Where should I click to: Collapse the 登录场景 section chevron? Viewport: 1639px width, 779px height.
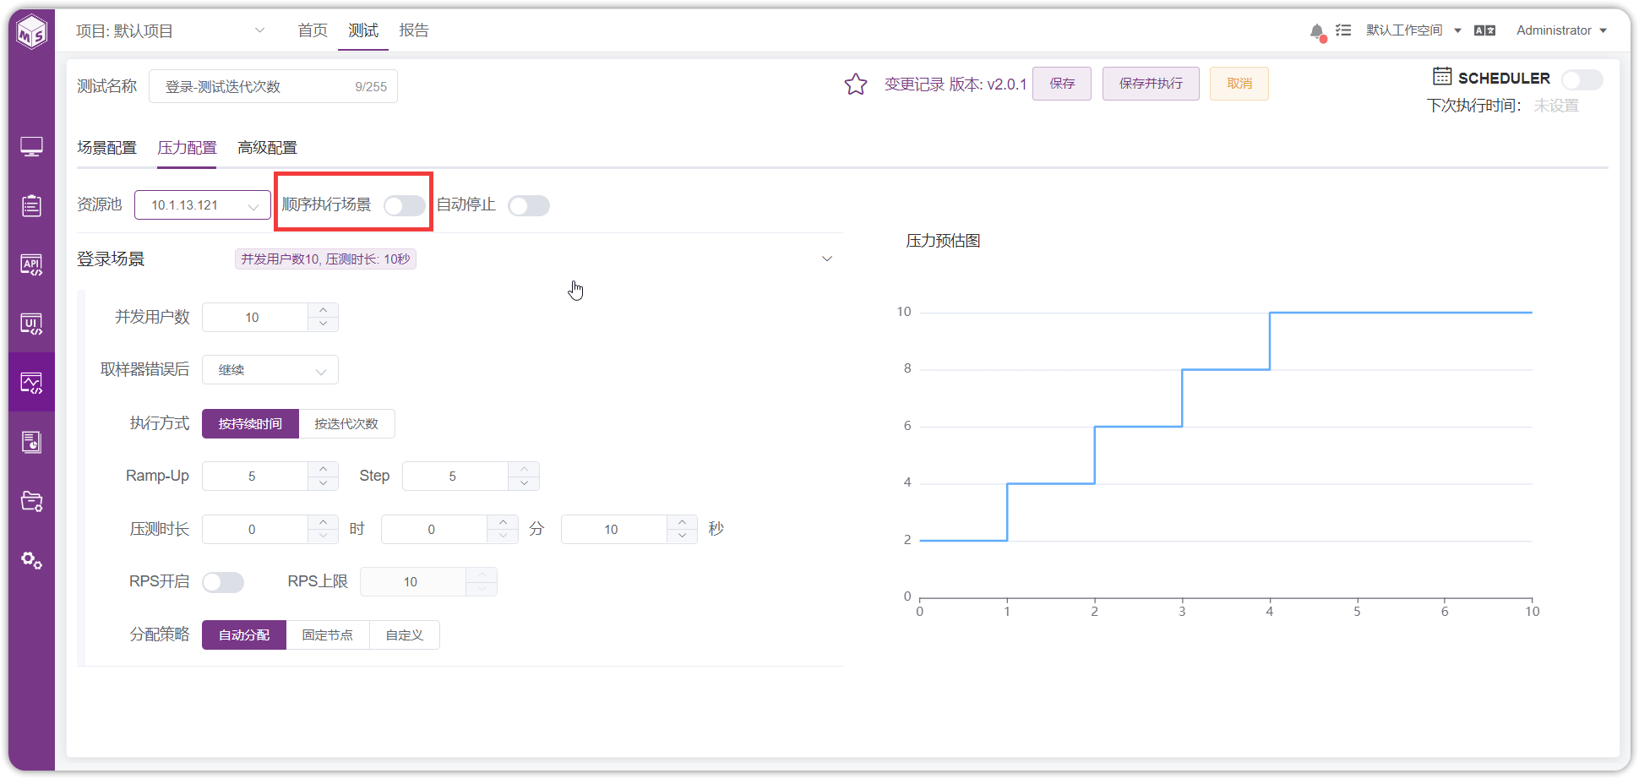coord(827,259)
